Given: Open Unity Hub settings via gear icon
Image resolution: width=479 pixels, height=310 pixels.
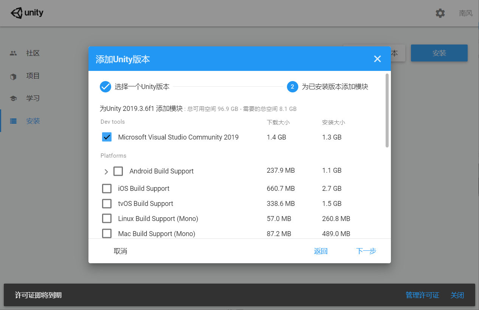Looking at the screenshot, I should tap(440, 13).
